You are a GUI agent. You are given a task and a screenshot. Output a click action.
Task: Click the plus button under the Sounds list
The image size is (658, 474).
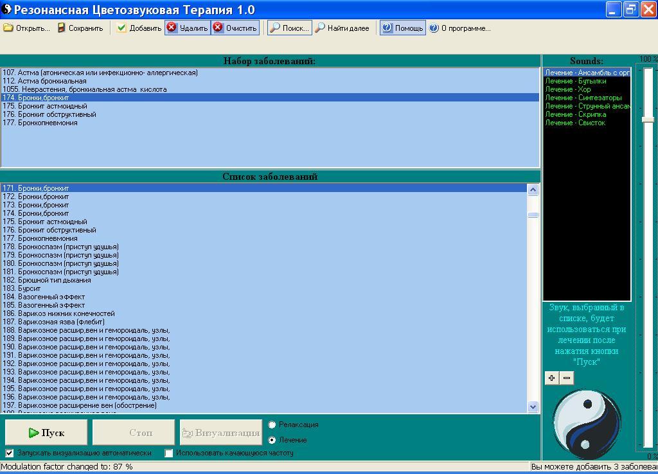551,378
